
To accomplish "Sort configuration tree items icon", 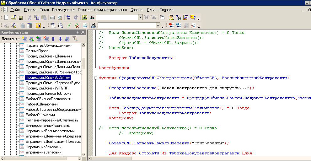I will click(x=67, y=39).
